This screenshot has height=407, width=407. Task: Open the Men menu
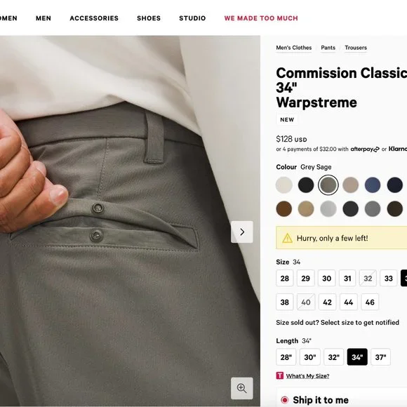[44, 18]
